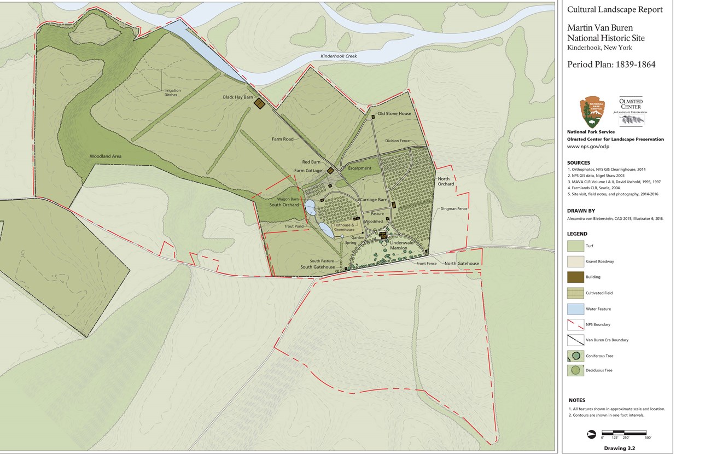Image resolution: width=711 pixels, height=454 pixels.
Task: Click the Division Fence map label
Action: (x=397, y=141)
